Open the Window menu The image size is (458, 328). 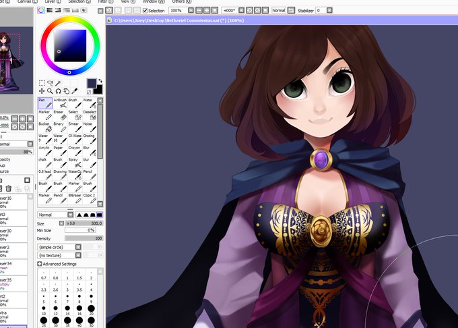[x=154, y=1]
